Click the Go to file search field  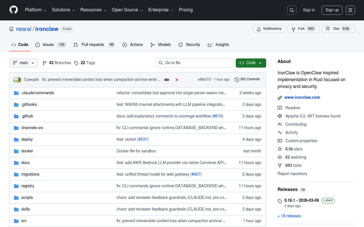pyautogui.click(x=195, y=63)
